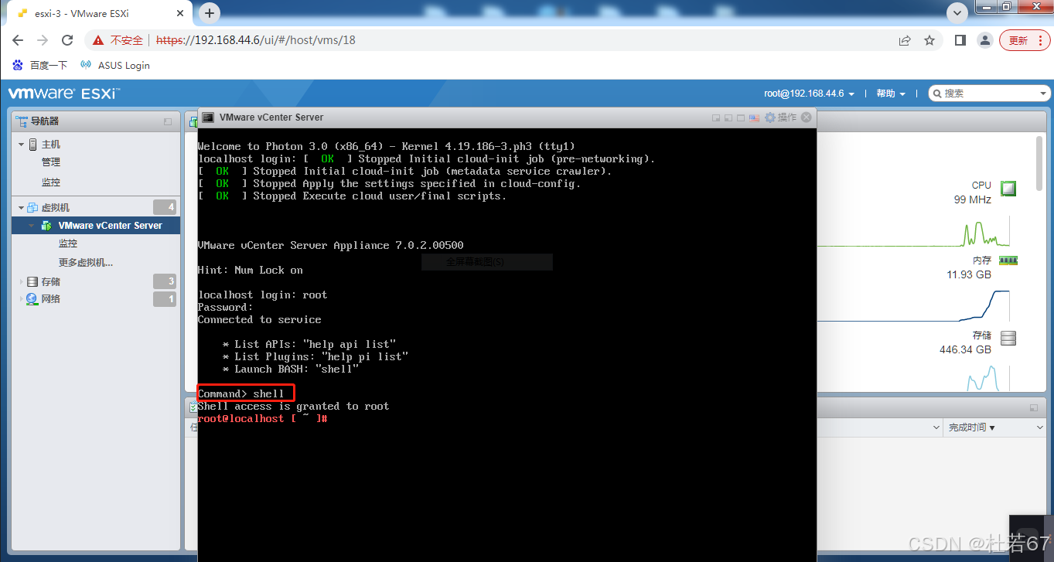Minimize the recent tasks panel
Image resolution: width=1054 pixels, height=562 pixels.
(1033, 407)
